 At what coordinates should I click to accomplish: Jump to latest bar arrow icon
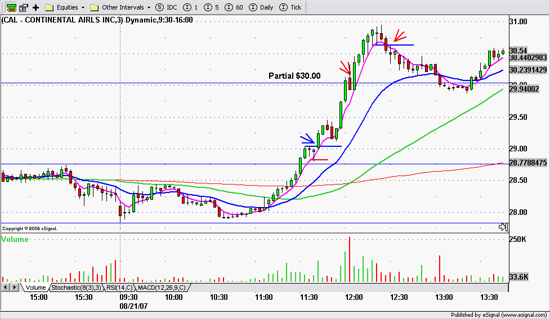(x=503, y=227)
